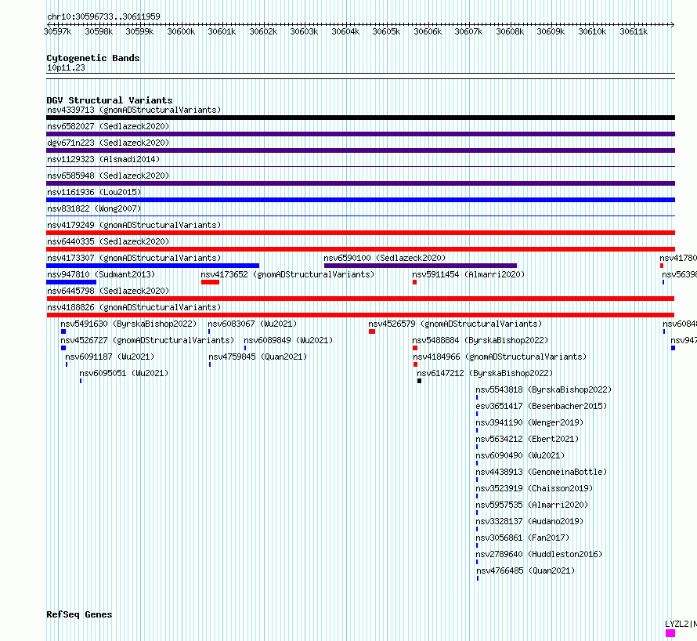Click the black nsv6147212 variant marker
Viewport: 697px width, 641px height.
(x=419, y=381)
